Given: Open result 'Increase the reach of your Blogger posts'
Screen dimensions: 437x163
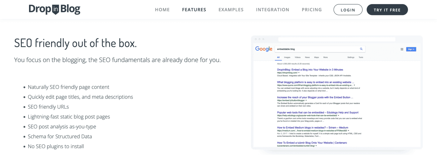Looking at the screenshot, I should click(x=315, y=97).
